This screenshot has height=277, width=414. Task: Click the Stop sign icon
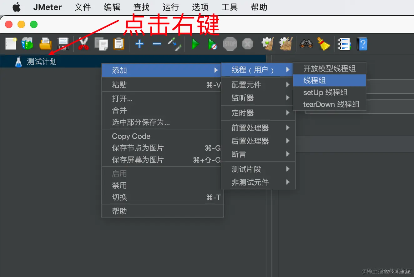click(x=230, y=44)
